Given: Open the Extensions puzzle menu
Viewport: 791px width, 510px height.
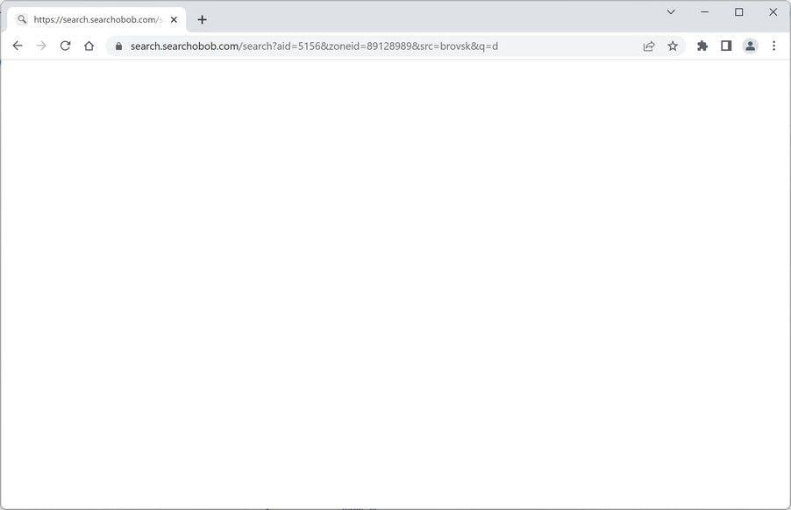Looking at the screenshot, I should click(702, 46).
